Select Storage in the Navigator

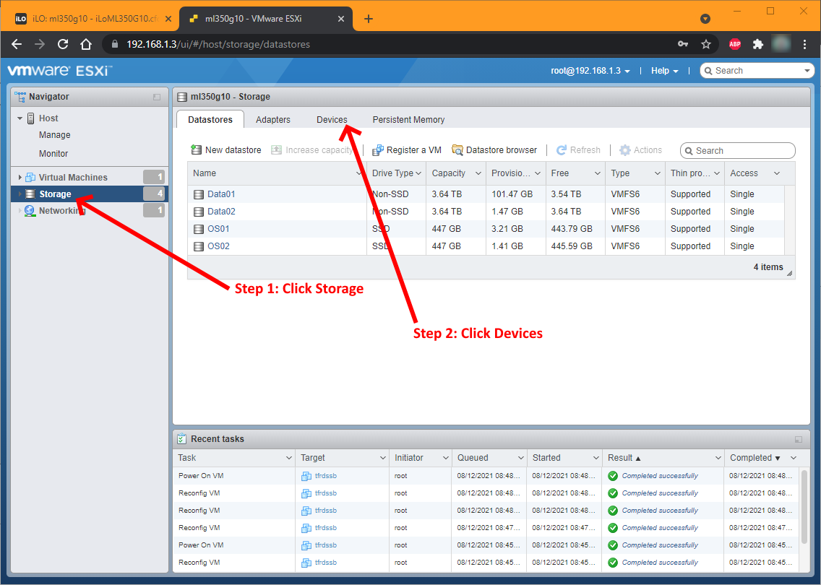89,194
